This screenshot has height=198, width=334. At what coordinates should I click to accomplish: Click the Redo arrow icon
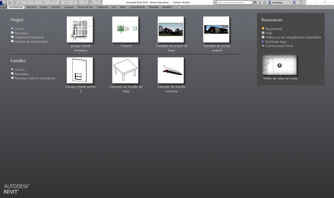pyautogui.click(x=34, y=2)
